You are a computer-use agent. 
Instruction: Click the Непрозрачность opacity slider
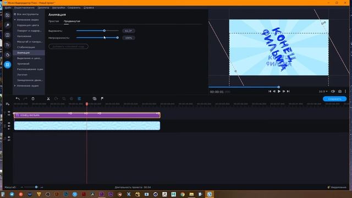97,38
